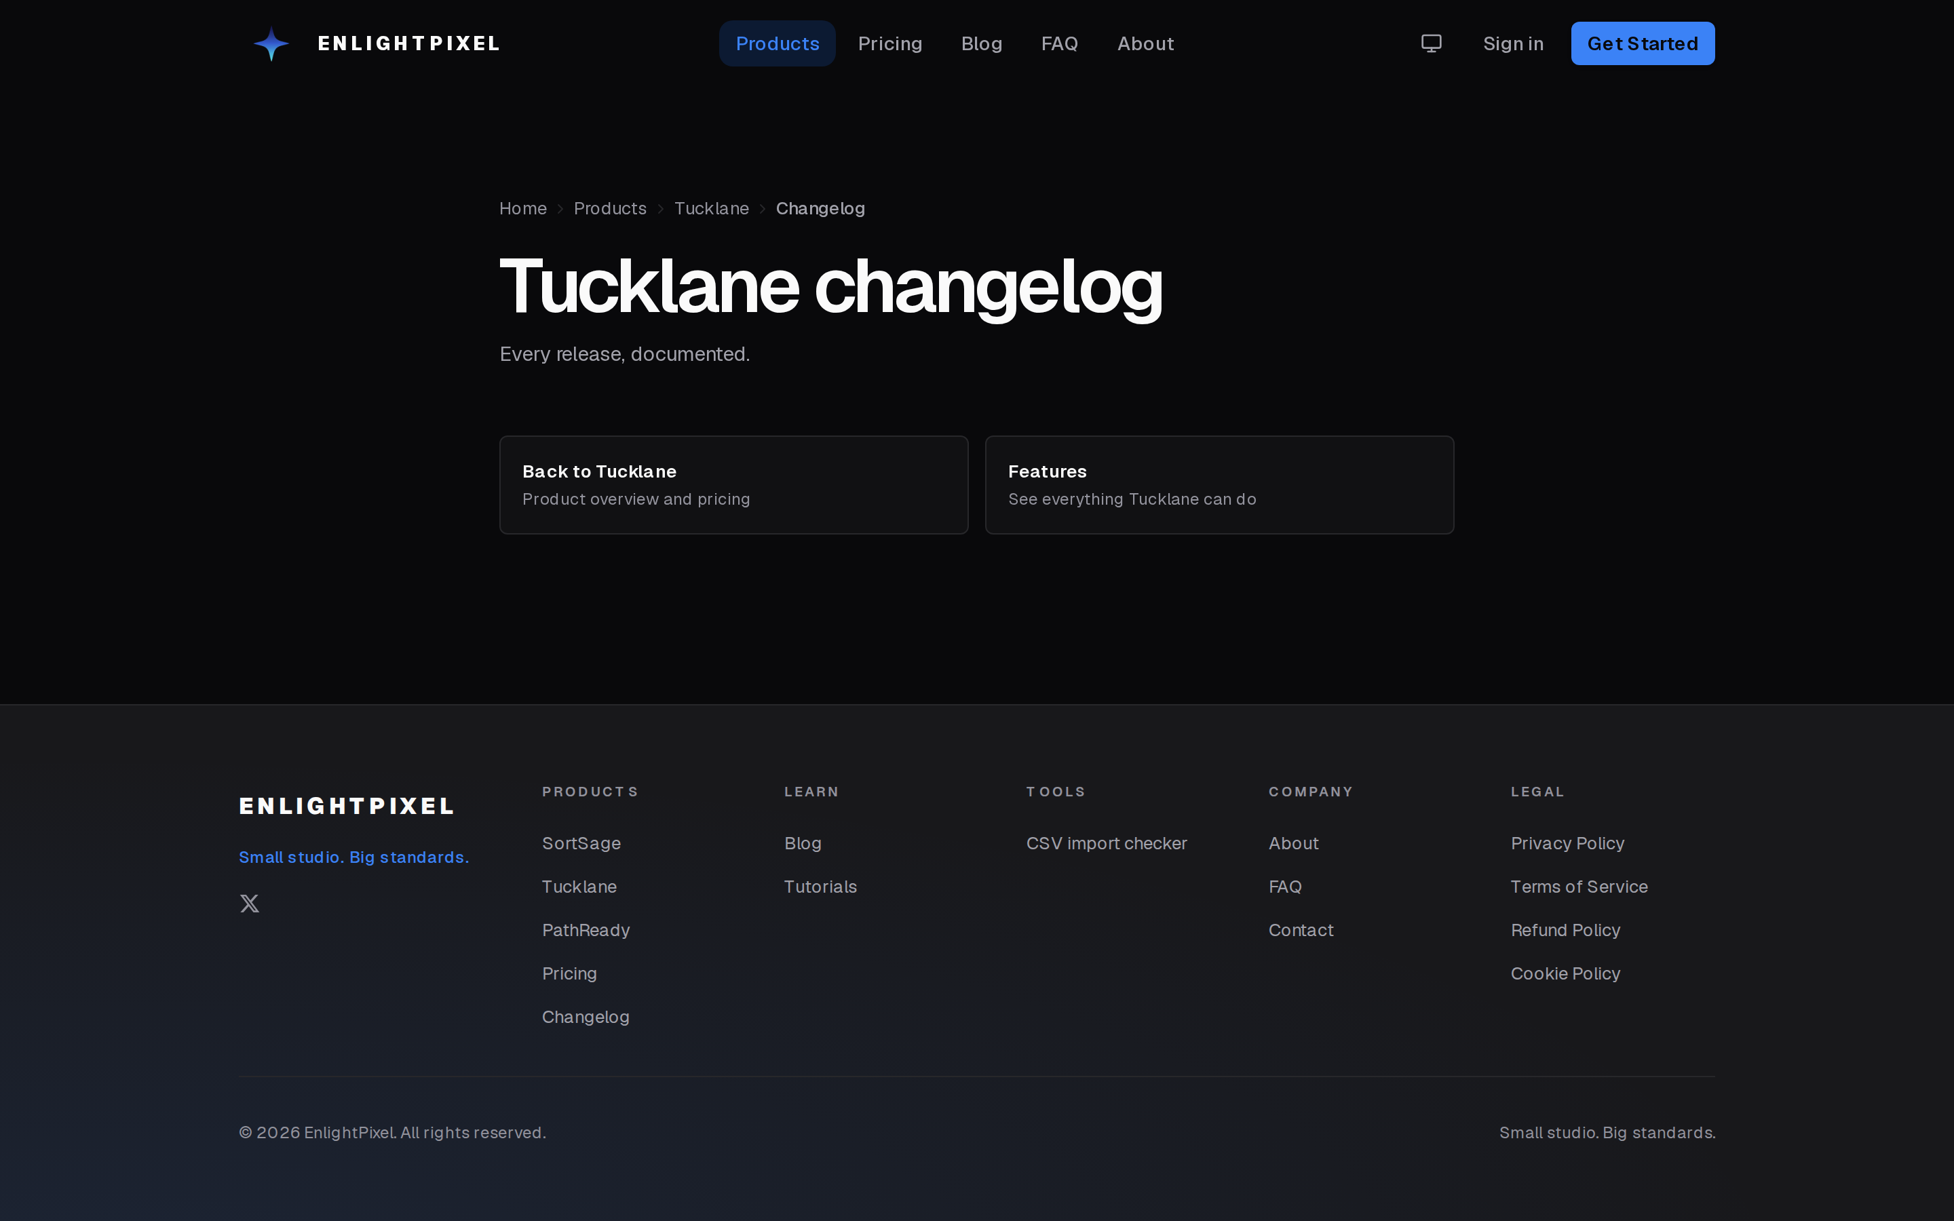Click the 'Every release, documented.' subtitle
This screenshot has width=1954, height=1221.
(x=624, y=355)
